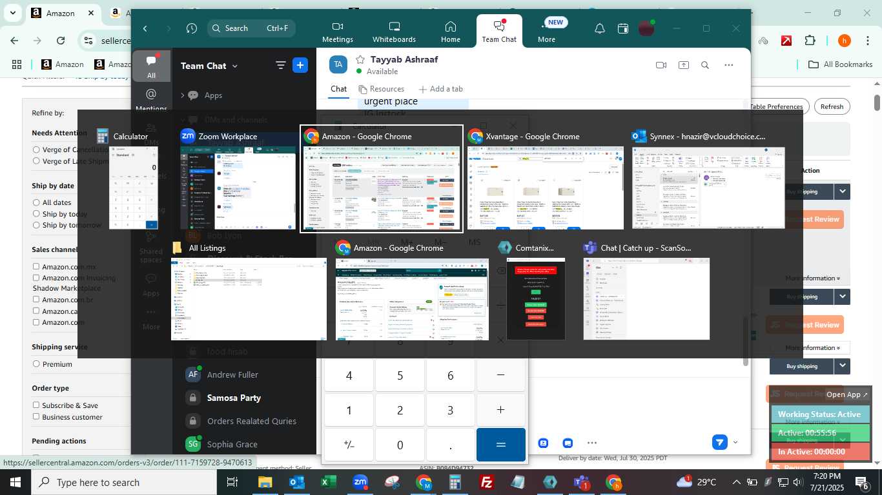Open All Bookmarks folder in Chrome
The height and width of the screenshot is (495, 882).
tap(841, 64)
